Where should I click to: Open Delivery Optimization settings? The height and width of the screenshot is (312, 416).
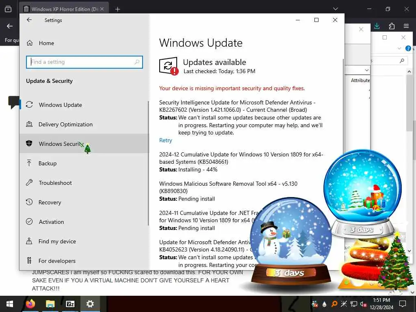click(x=84, y=124)
